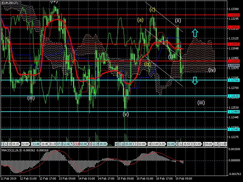Click the white (iii) label at right
The image size is (243, 182).
[x=201, y=103]
